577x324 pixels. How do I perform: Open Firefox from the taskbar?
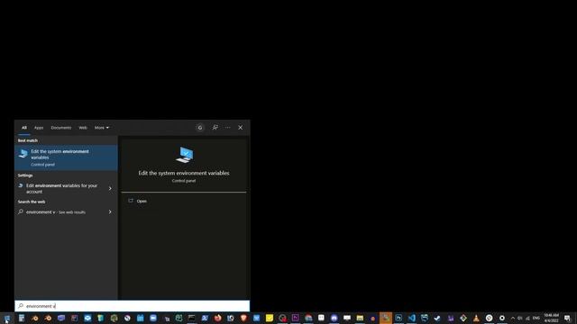217,318
